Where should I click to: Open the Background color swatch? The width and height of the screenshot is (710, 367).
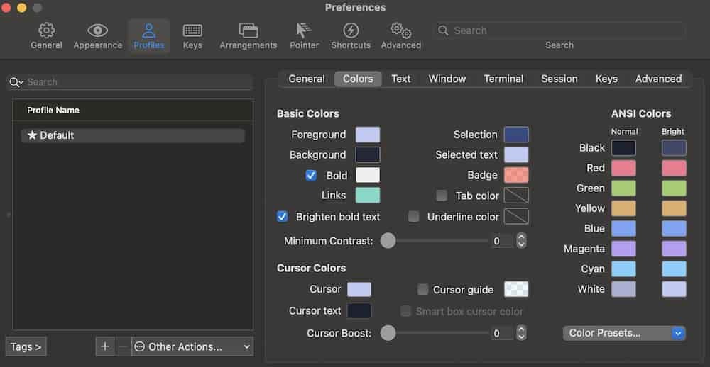coord(367,154)
